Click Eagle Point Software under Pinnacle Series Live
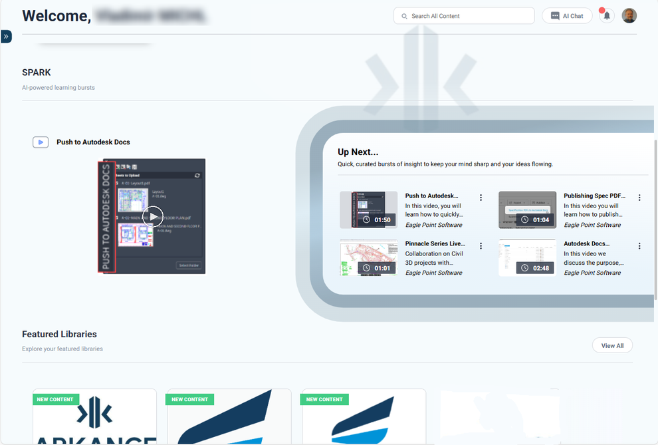Viewport: 658px width, 445px height. click(433, 273)
